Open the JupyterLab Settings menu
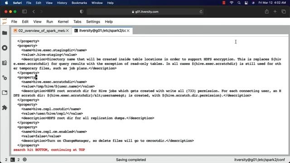The height and width of the screenshot is (163, 290). coord(93,22)
